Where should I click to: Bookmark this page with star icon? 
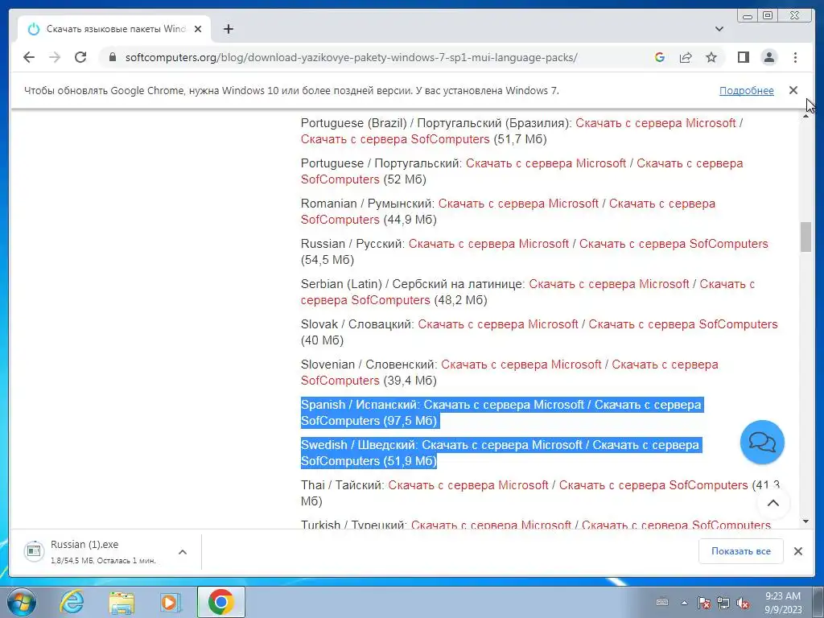711,57
